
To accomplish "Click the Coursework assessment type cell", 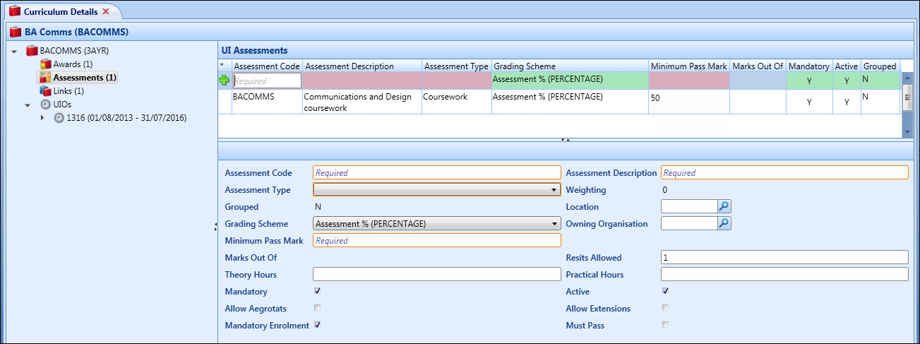I will pos(456,102).
